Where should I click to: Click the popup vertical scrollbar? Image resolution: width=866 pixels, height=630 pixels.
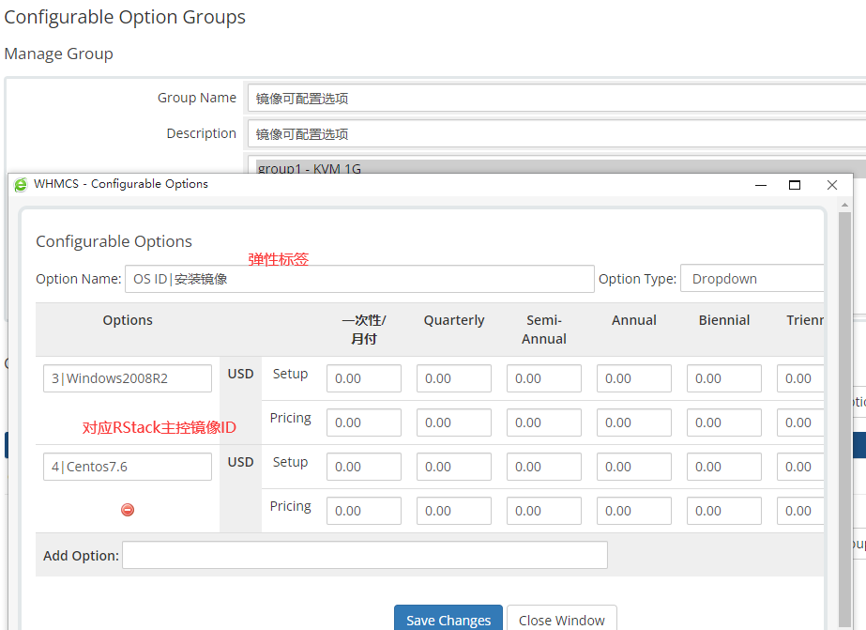point(844,420)
